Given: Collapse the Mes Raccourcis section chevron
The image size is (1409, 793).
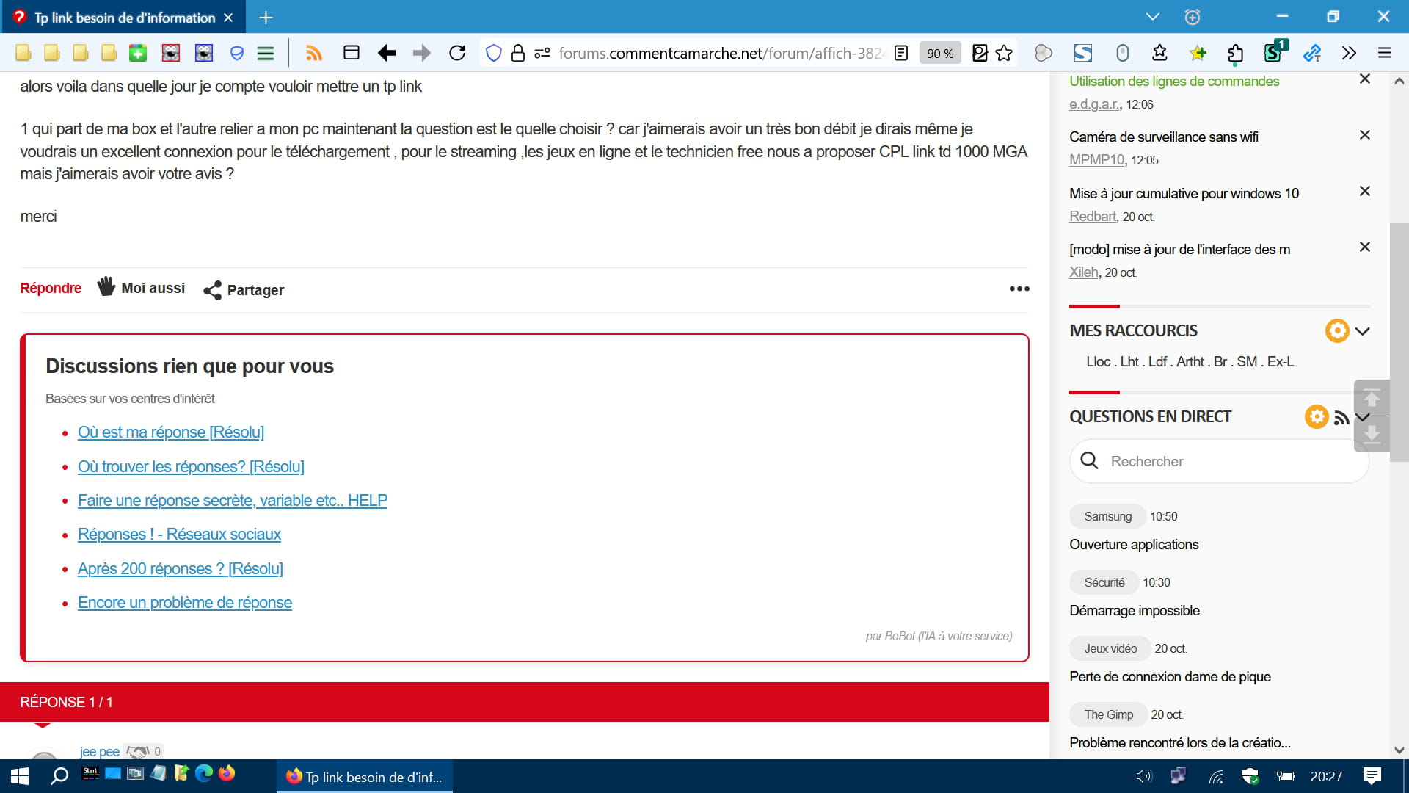Looking at the screenshot, I should [1363, 331].
